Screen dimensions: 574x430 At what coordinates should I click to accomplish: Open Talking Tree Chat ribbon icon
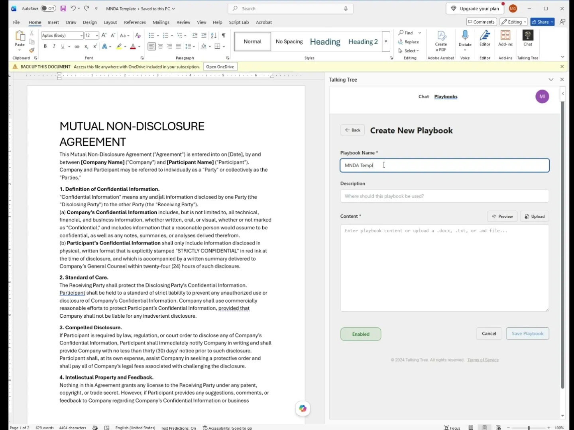[528, 39]
